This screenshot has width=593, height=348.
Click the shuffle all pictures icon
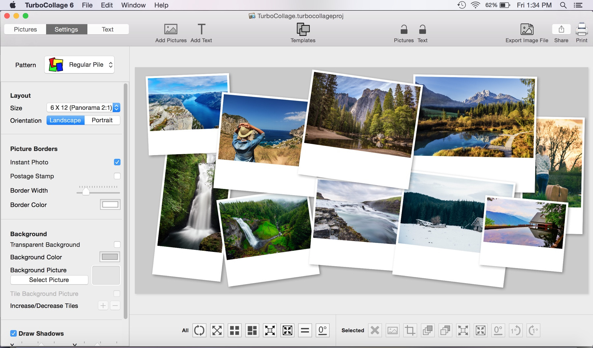click(x=217, y=330)
